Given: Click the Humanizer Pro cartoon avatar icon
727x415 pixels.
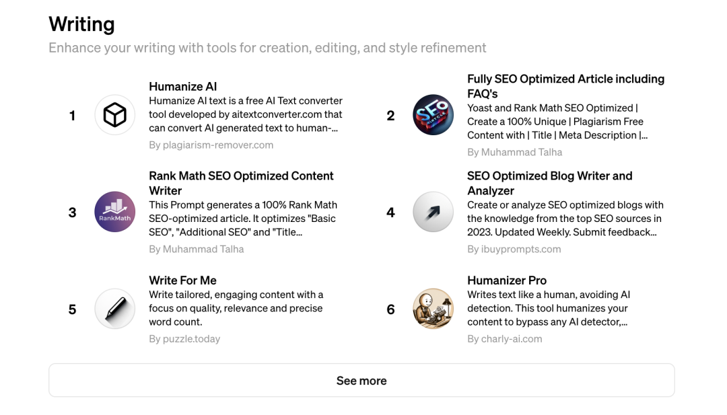Looking at the screenshot, I should point(433,309).
